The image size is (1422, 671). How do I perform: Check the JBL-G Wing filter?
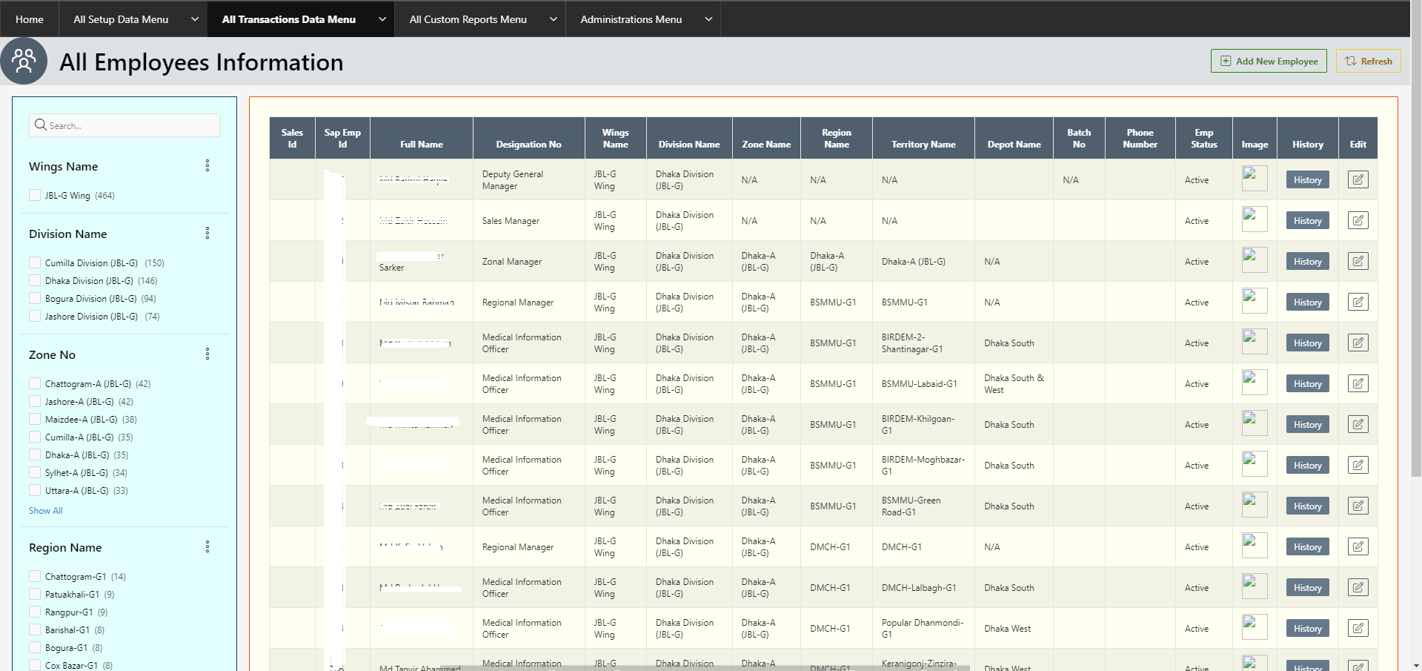pos(35,195)
